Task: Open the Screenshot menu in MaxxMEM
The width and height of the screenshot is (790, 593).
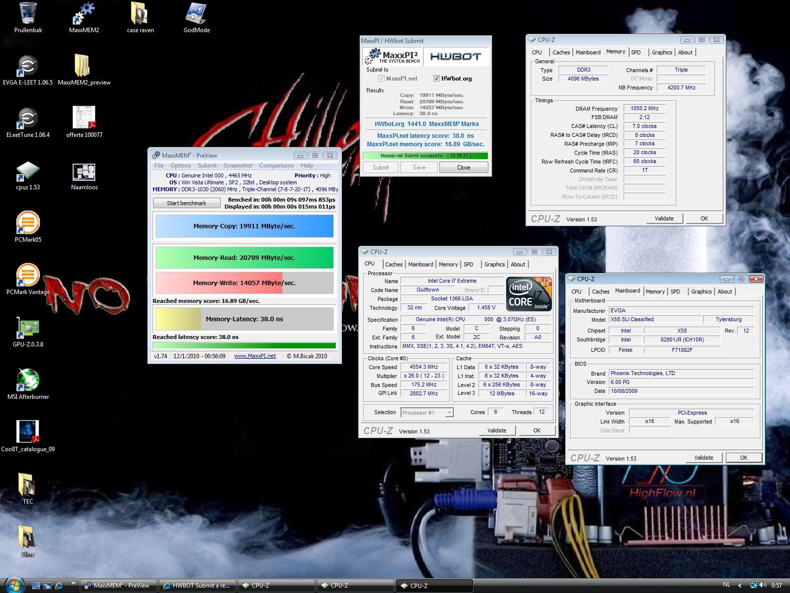Action: click(x=238, y=166)
